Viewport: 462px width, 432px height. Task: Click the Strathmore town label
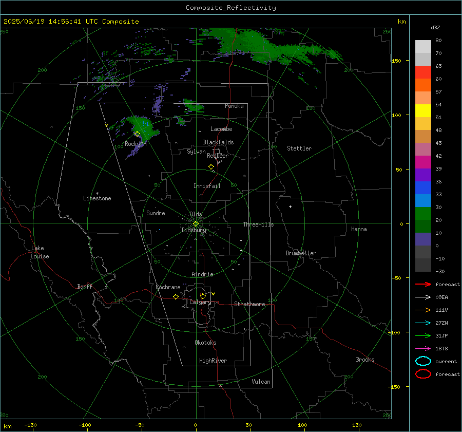[249, 304]
